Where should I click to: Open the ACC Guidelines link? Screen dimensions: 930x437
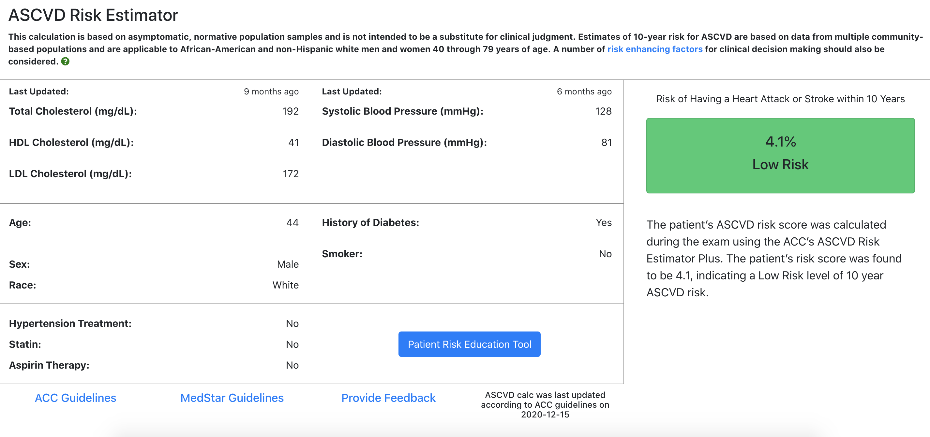pyautogui.click(x=75, y=398)
